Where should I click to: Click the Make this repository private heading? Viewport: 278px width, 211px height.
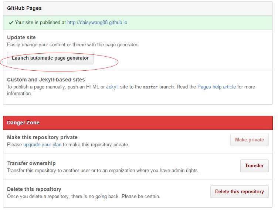pyautogui.click(x=42, y=137)
